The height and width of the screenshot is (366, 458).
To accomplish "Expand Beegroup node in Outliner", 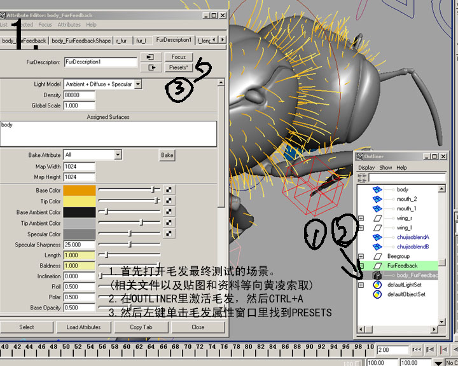I will [x=361, y=257].
